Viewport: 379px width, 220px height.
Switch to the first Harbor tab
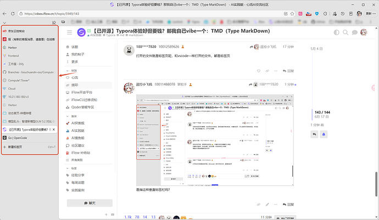click(30, 48)
